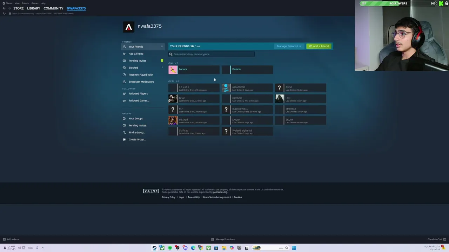Open Create Group in the sidebar
449x252 pixels.
coord(143,139)
